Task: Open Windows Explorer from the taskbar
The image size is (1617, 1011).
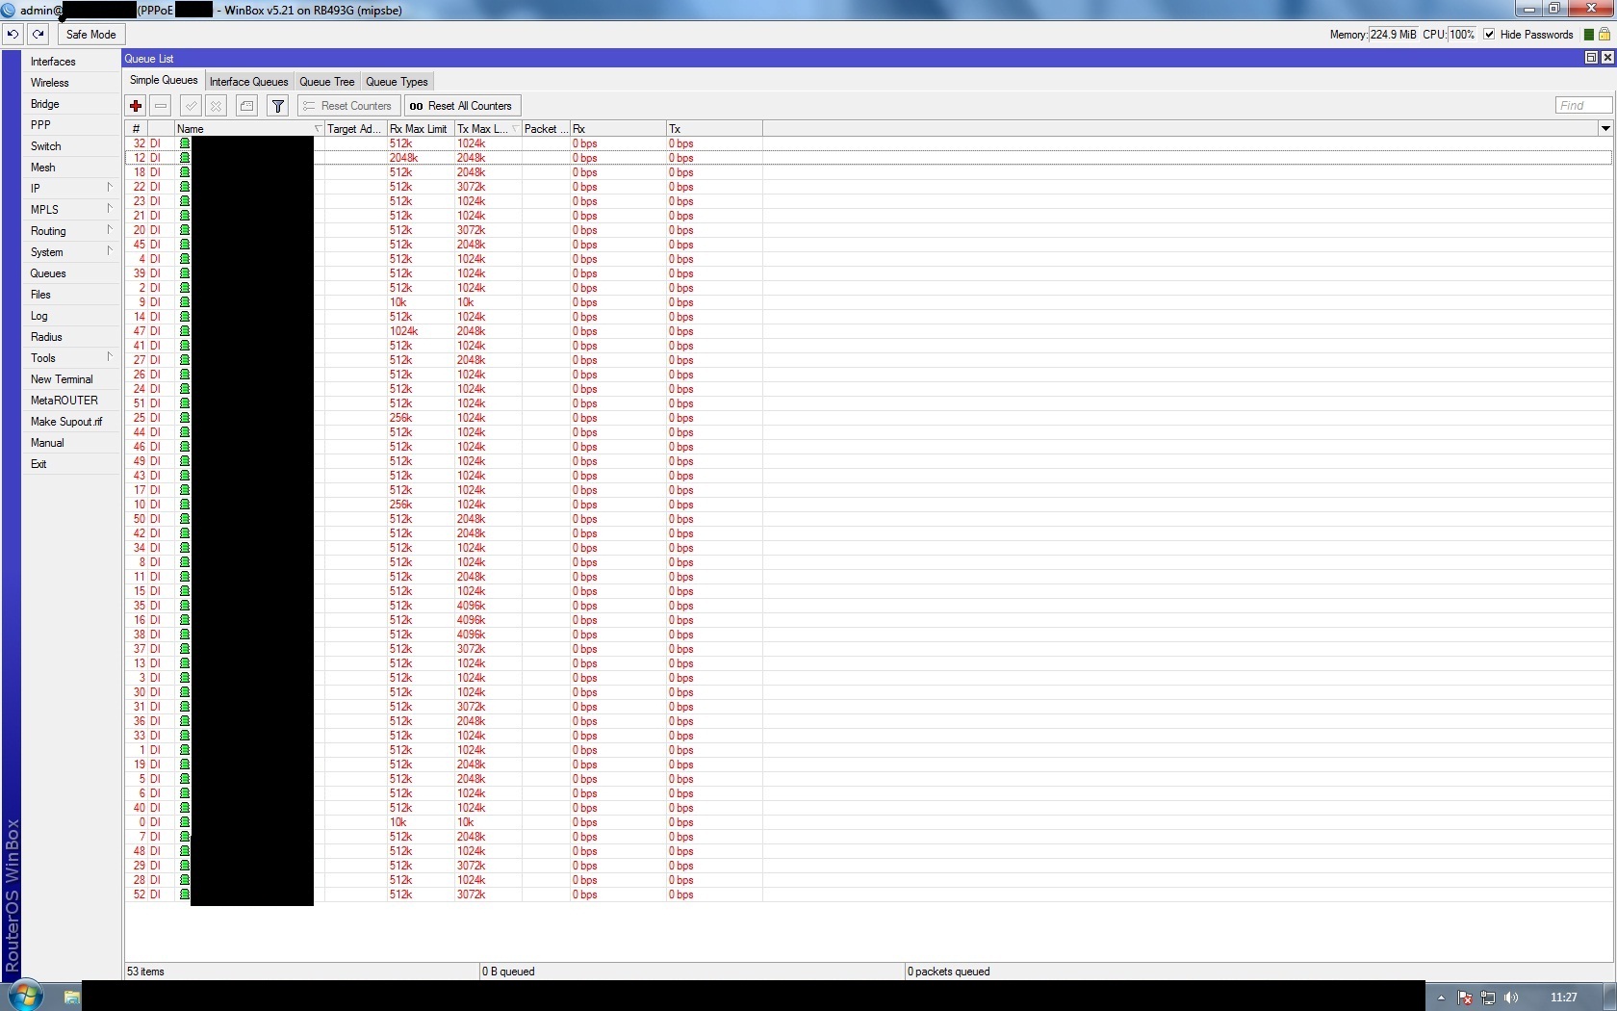Action: coord(71,997)
